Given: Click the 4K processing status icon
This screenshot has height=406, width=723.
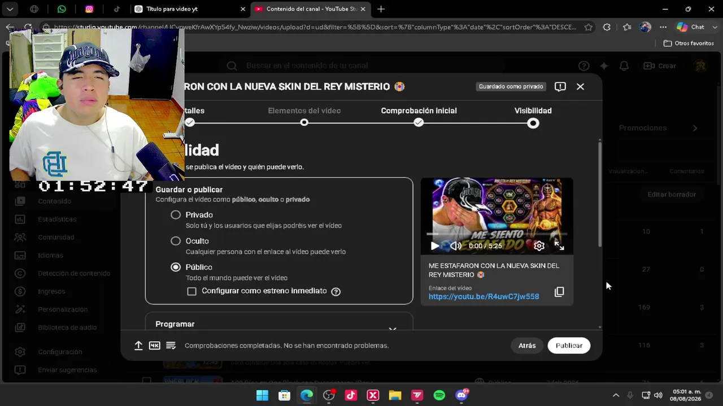Looking at the screenshot, I should pos(154,346).
